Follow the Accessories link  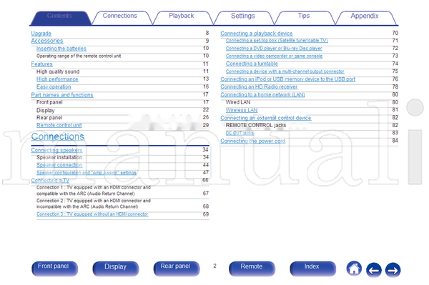[47, 41]
